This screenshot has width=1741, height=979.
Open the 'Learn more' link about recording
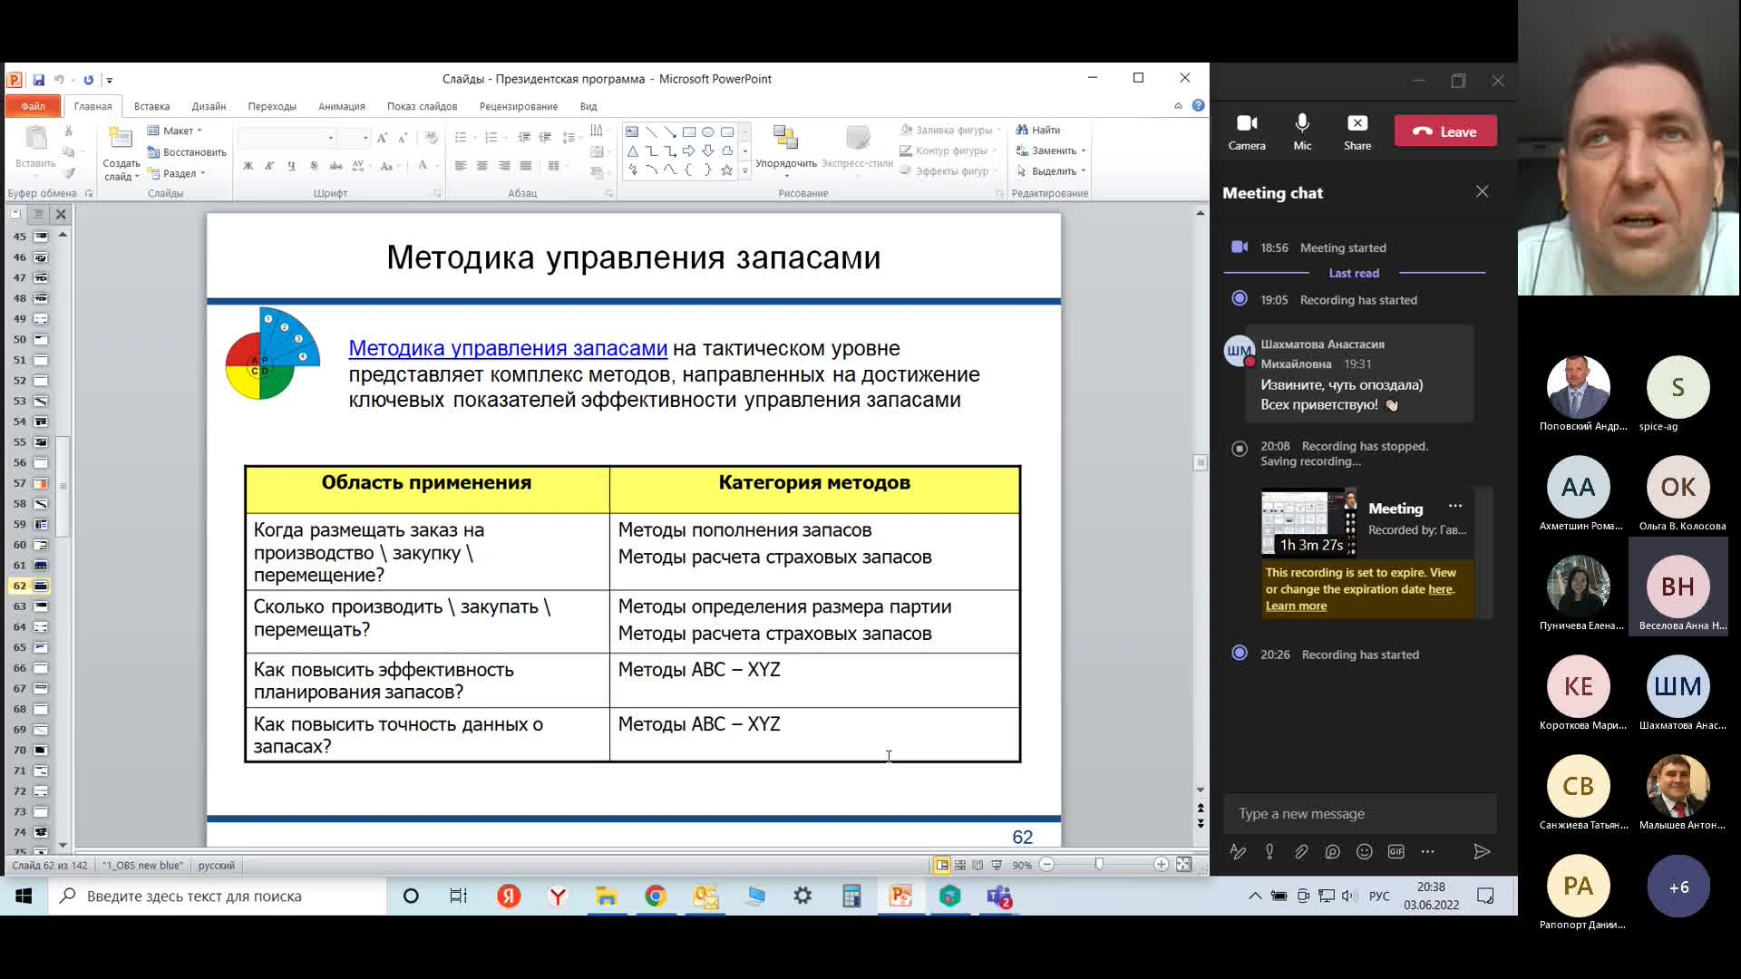pos(1296,606)
